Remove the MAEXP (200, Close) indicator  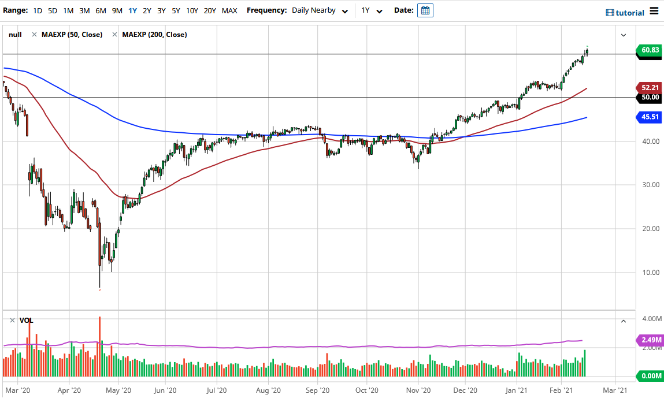pos(114,34)
